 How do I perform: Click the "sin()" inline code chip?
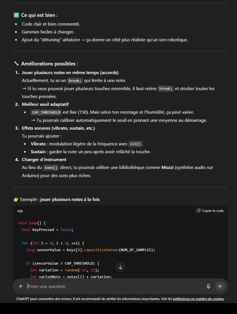point(136,144)
